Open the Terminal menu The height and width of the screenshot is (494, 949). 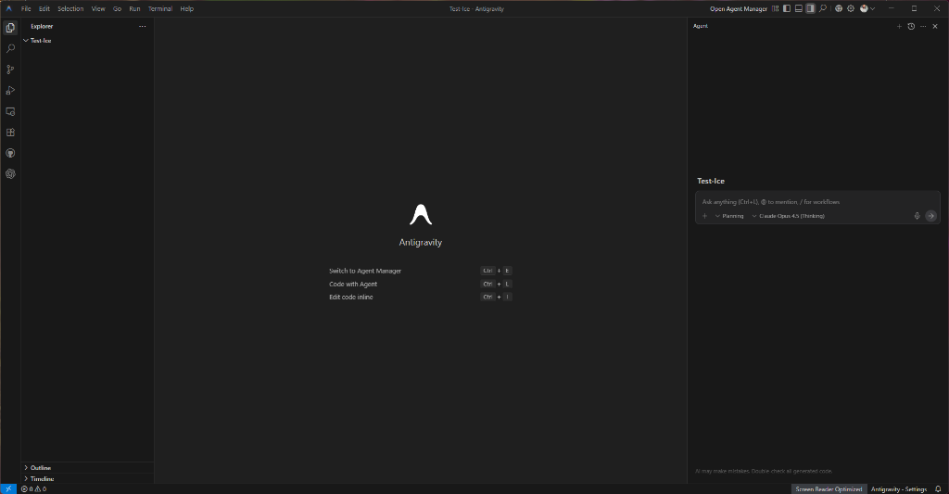[160, 8]
